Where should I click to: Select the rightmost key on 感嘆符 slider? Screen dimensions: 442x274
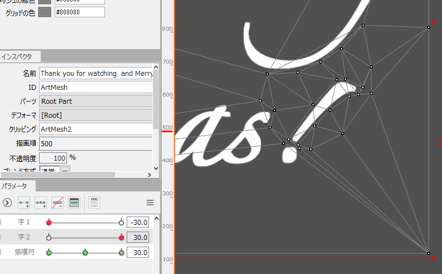pyautogui.click(x=122, y=253)
